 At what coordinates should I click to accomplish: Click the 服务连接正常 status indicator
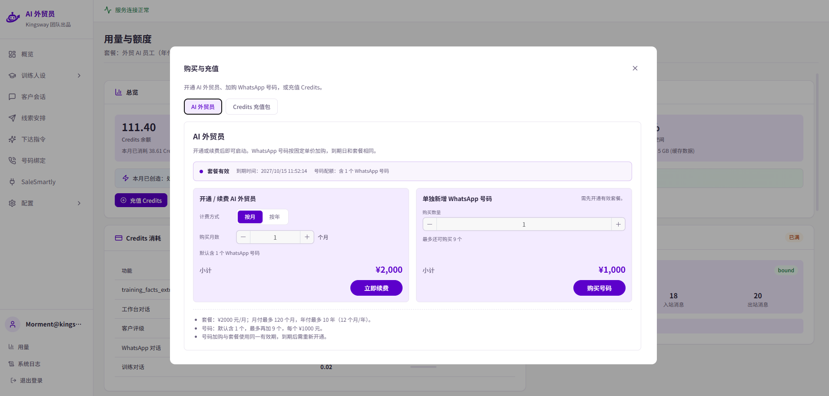127,10
